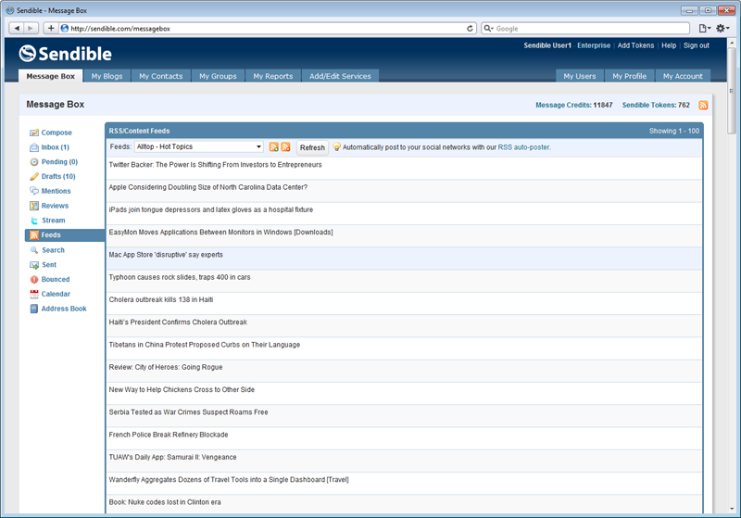
Task: Open the browser page menu icon
Action: point(705,29)
